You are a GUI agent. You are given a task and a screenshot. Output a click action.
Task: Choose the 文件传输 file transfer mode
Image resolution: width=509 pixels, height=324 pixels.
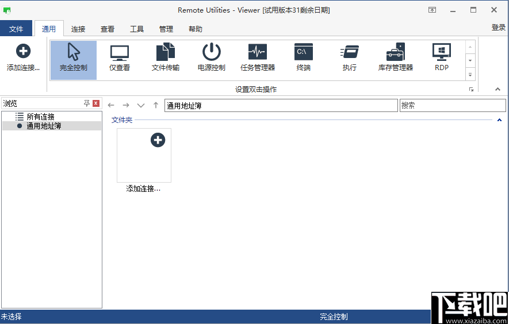(x=166, y=60)
